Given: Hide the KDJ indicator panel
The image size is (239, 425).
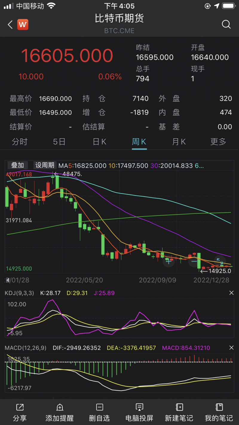Looking at the screenshot, I should (x=232, y=293).
